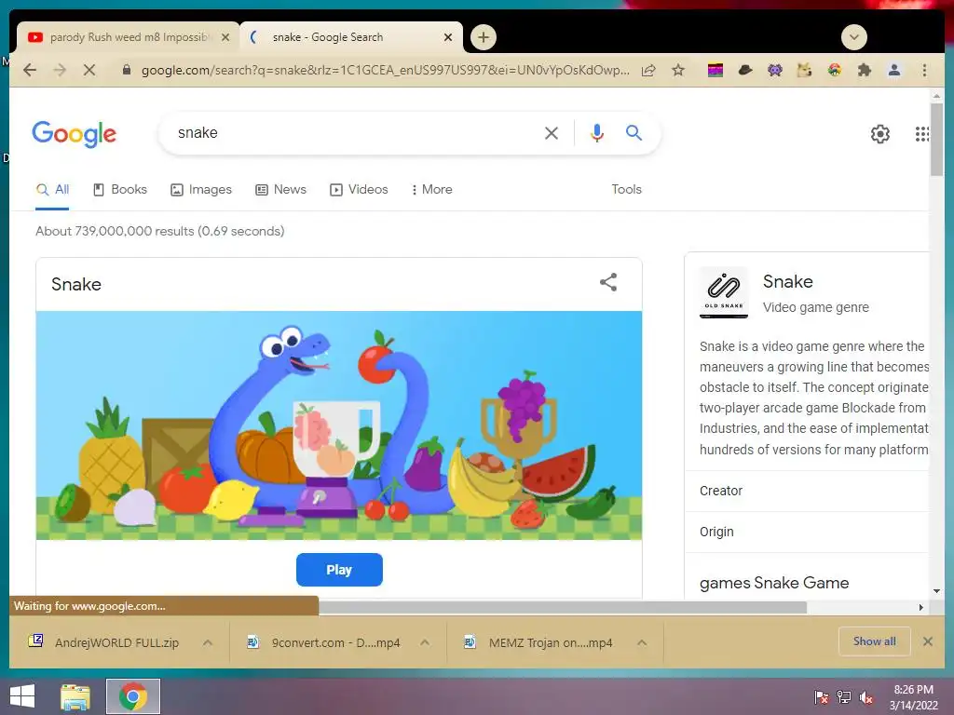Switch to Images results
The image size is (954, 715).
click(x=201, y=190)
